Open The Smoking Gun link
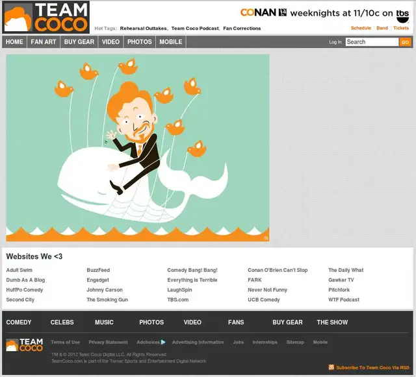Screen dimensions: 416x377 [107, 300]
